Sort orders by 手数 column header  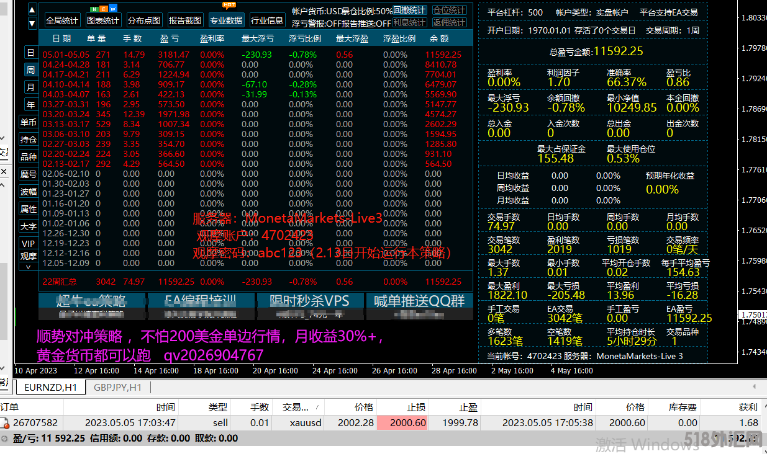click(252, 407)
